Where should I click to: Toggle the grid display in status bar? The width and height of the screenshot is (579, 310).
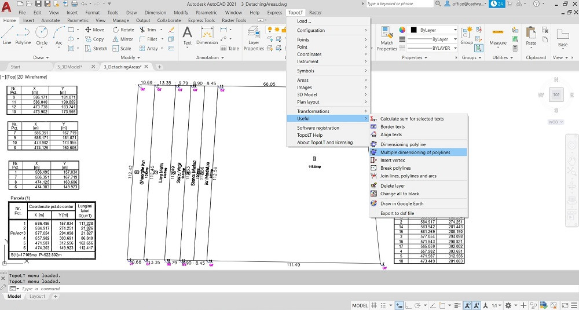374,305
